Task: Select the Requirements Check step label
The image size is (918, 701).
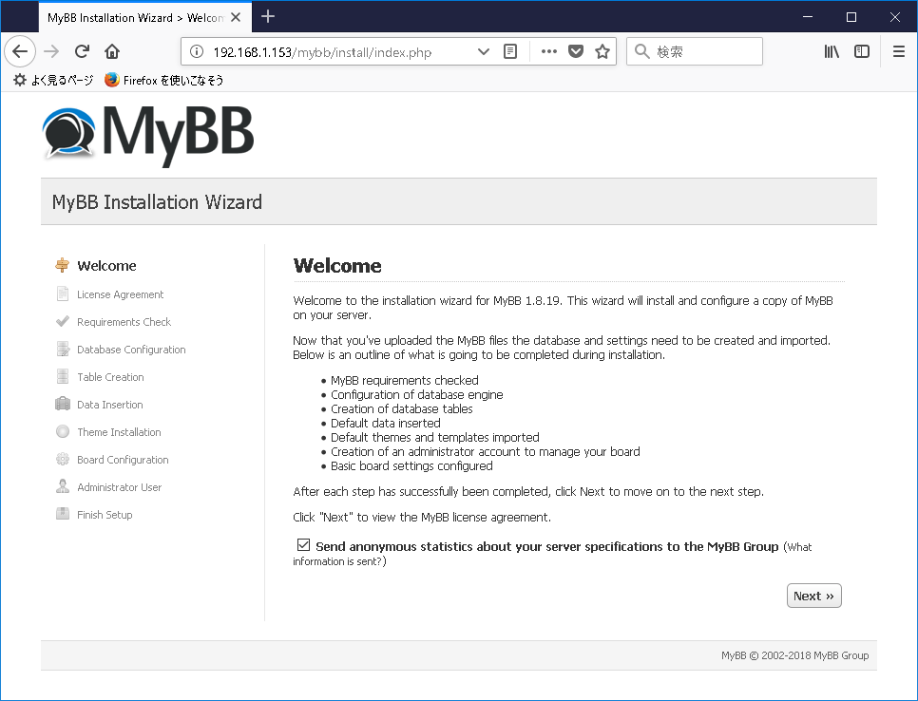Action: pyautogui.click(x=124, y=322)
